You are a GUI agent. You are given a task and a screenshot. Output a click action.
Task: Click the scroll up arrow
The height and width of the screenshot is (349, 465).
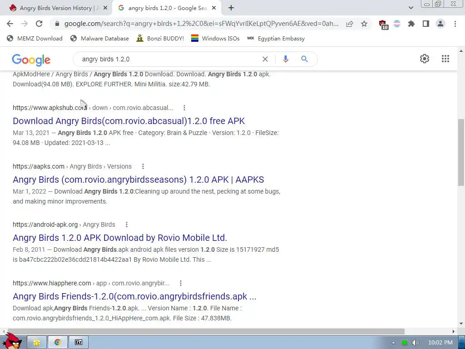[x=461, y=51]
